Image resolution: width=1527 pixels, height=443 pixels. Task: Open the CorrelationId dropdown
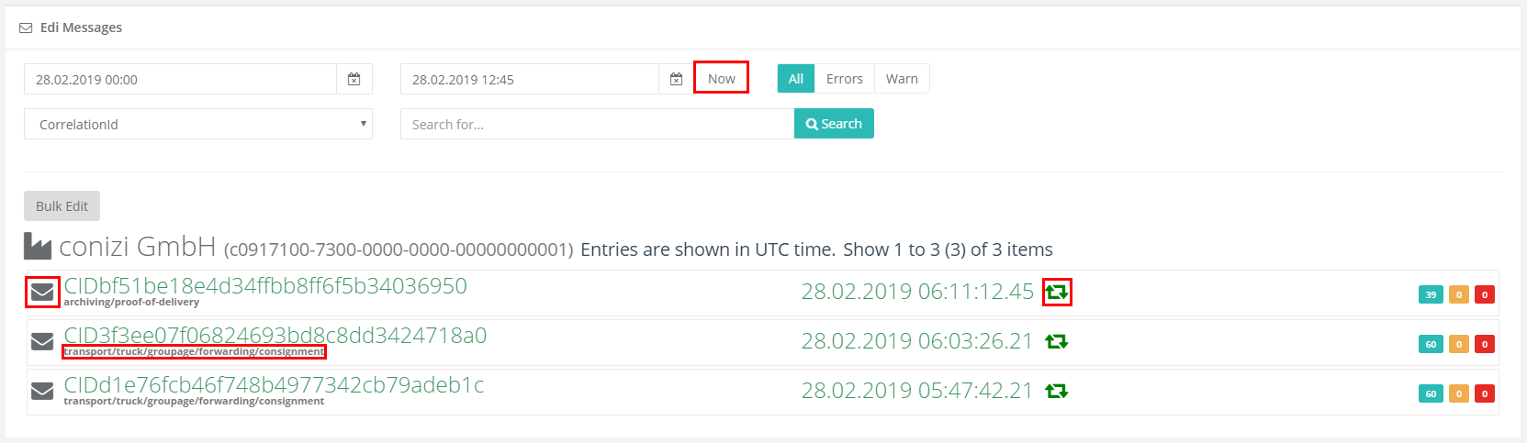pos(198,124)
